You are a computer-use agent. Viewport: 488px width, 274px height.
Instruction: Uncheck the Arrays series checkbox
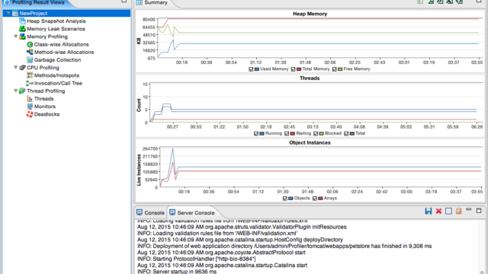point(315,198)
